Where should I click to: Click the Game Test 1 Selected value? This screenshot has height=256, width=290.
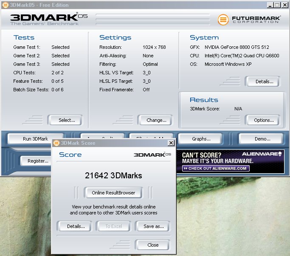tap(60, 47)
